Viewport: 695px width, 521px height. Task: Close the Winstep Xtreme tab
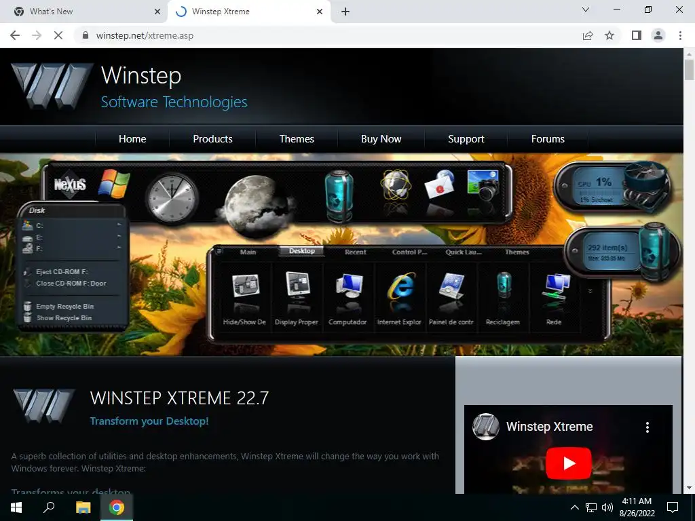(x=320, y=12)
